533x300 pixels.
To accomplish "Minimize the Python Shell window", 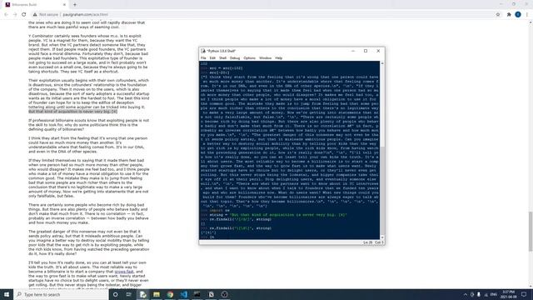I will pyautogui.click(x=353, y=51).
